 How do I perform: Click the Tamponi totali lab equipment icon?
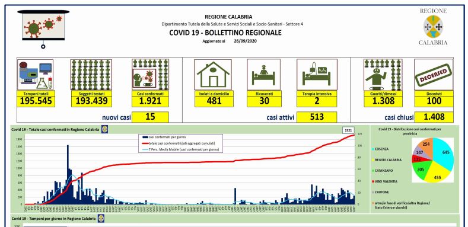[x=35, y=74]
